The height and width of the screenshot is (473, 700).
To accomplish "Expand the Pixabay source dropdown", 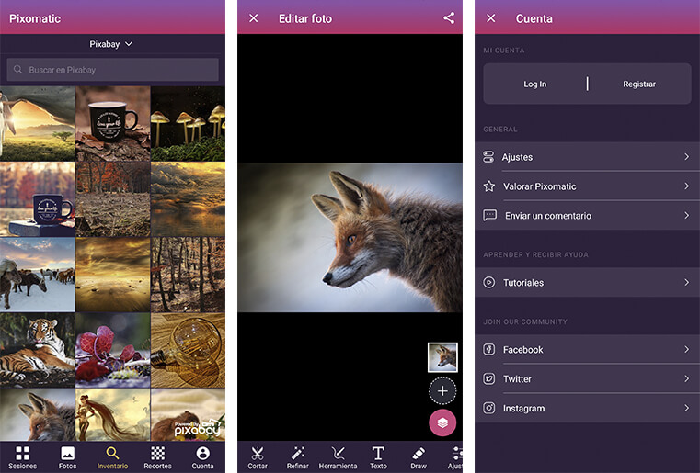I will click(110, 44).
